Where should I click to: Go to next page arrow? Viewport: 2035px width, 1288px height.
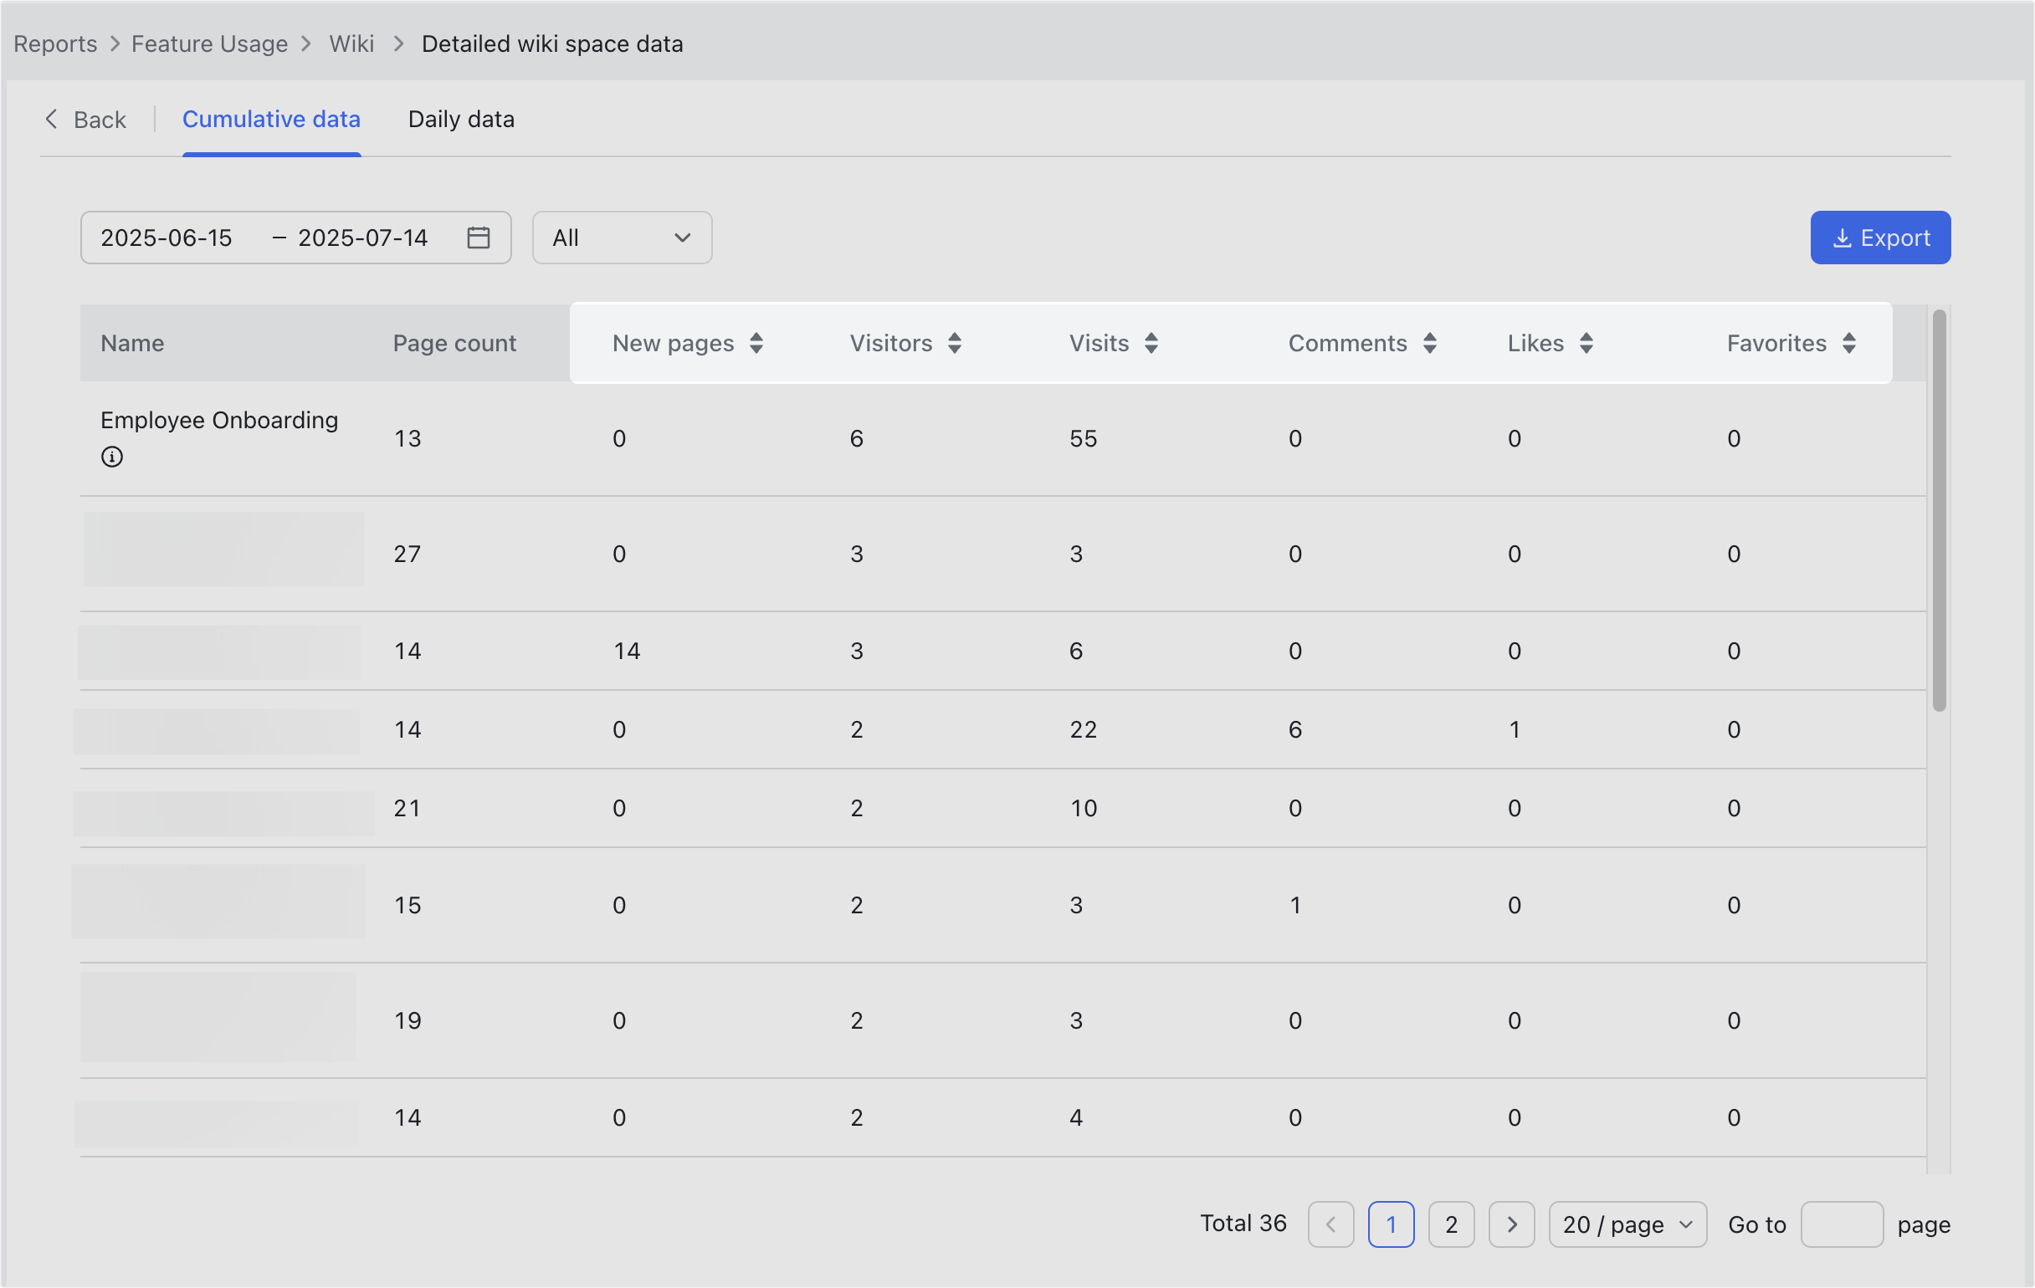1512,1224
